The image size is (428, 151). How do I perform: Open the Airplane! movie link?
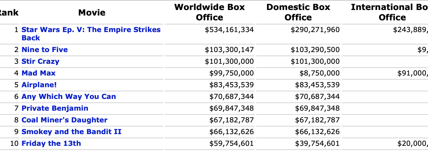[x=39, y=85]
